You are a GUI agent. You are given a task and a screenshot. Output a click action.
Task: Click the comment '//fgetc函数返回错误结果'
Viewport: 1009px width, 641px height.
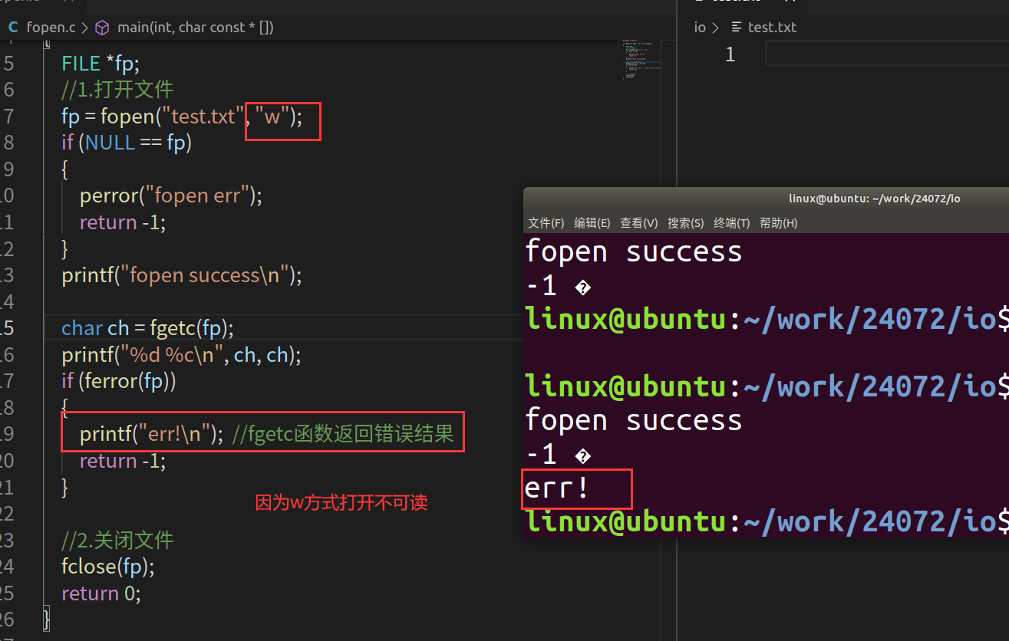(343, 434)
